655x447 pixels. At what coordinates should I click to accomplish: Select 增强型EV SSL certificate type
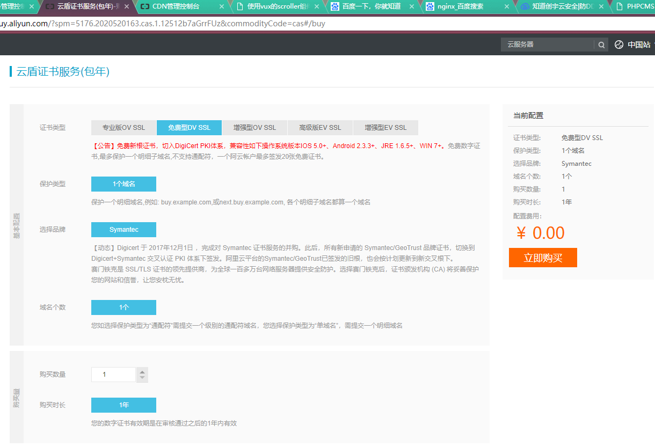385,128
